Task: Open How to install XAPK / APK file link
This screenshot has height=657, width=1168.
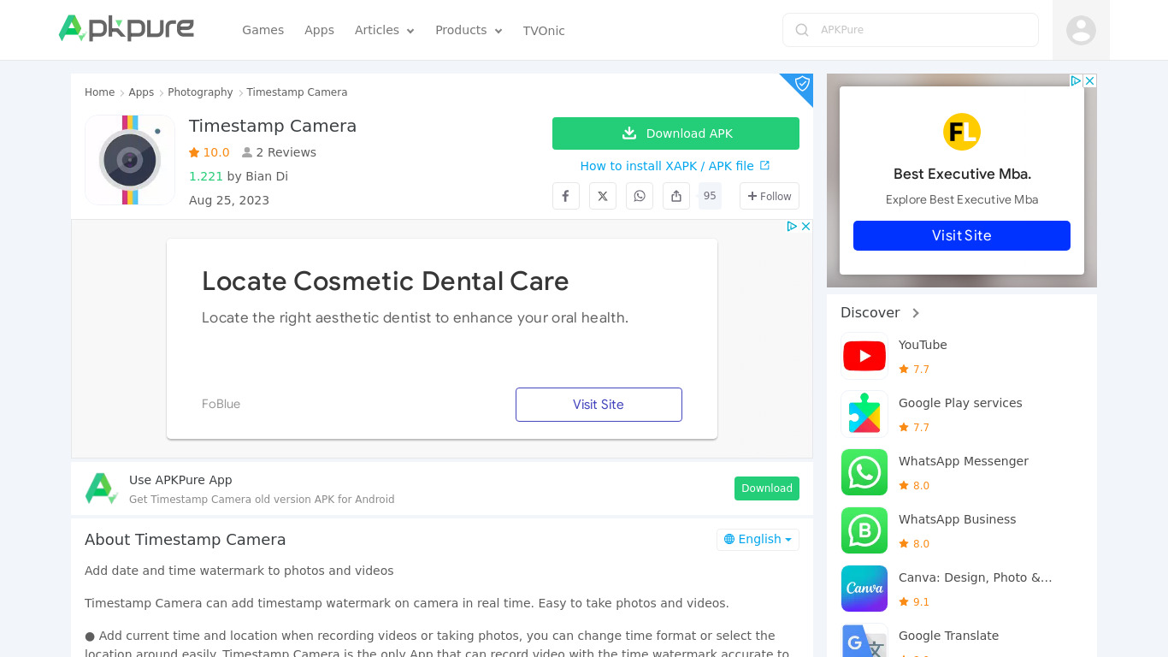Action: 675,166
